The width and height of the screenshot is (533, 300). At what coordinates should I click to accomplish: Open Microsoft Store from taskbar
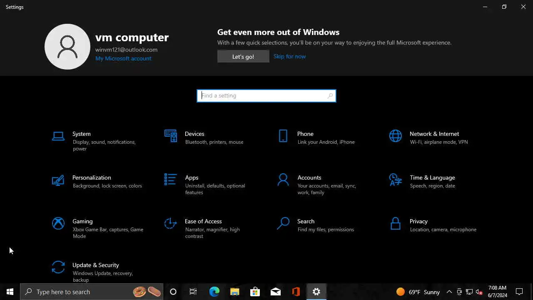[x=255, y=292]
